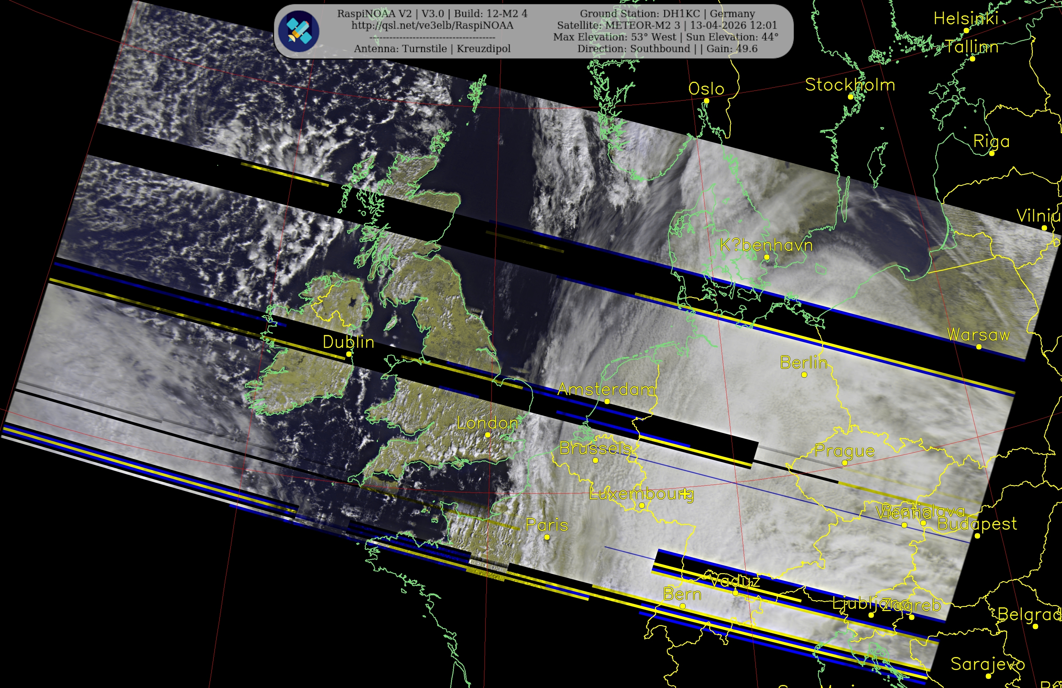Image resolution: width=1062 pixels, height=688 pixels.
Task: Select the London marker dot
Action: click(488, 435)
